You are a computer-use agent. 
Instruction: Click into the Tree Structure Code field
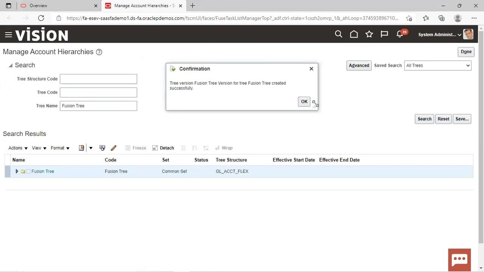pyautogui.click(x=98, y=79)
